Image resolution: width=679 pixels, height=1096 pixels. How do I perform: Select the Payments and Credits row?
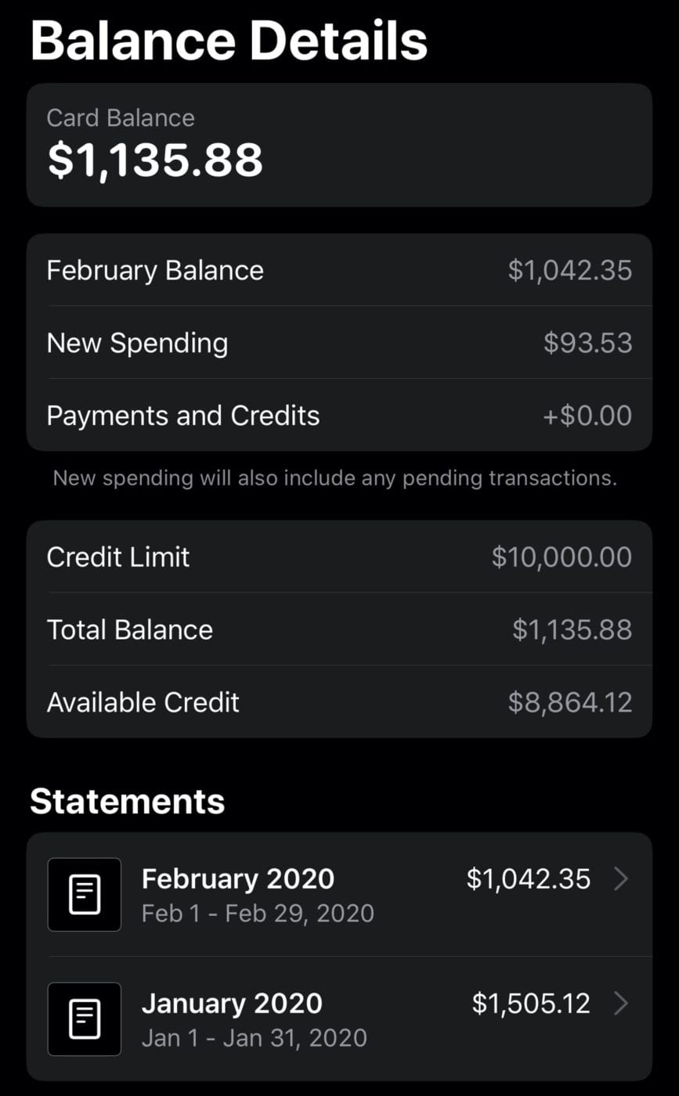pyautogui.click(x=339, y=415)
